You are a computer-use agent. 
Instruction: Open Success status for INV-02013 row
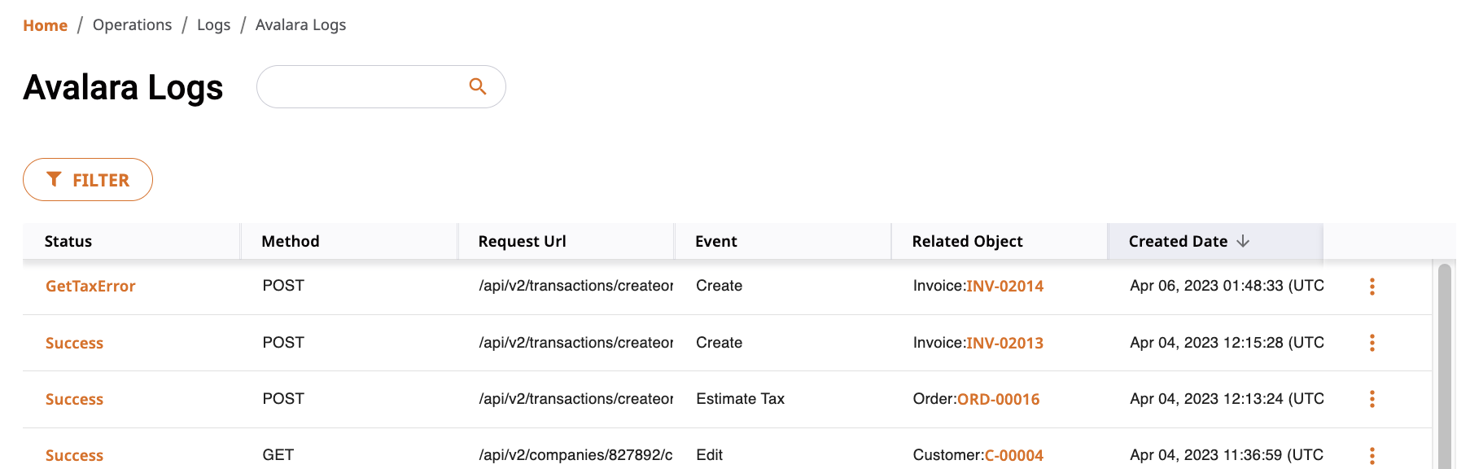74,343
